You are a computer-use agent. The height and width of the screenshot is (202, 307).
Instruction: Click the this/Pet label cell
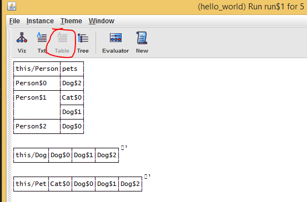point(31,184)
